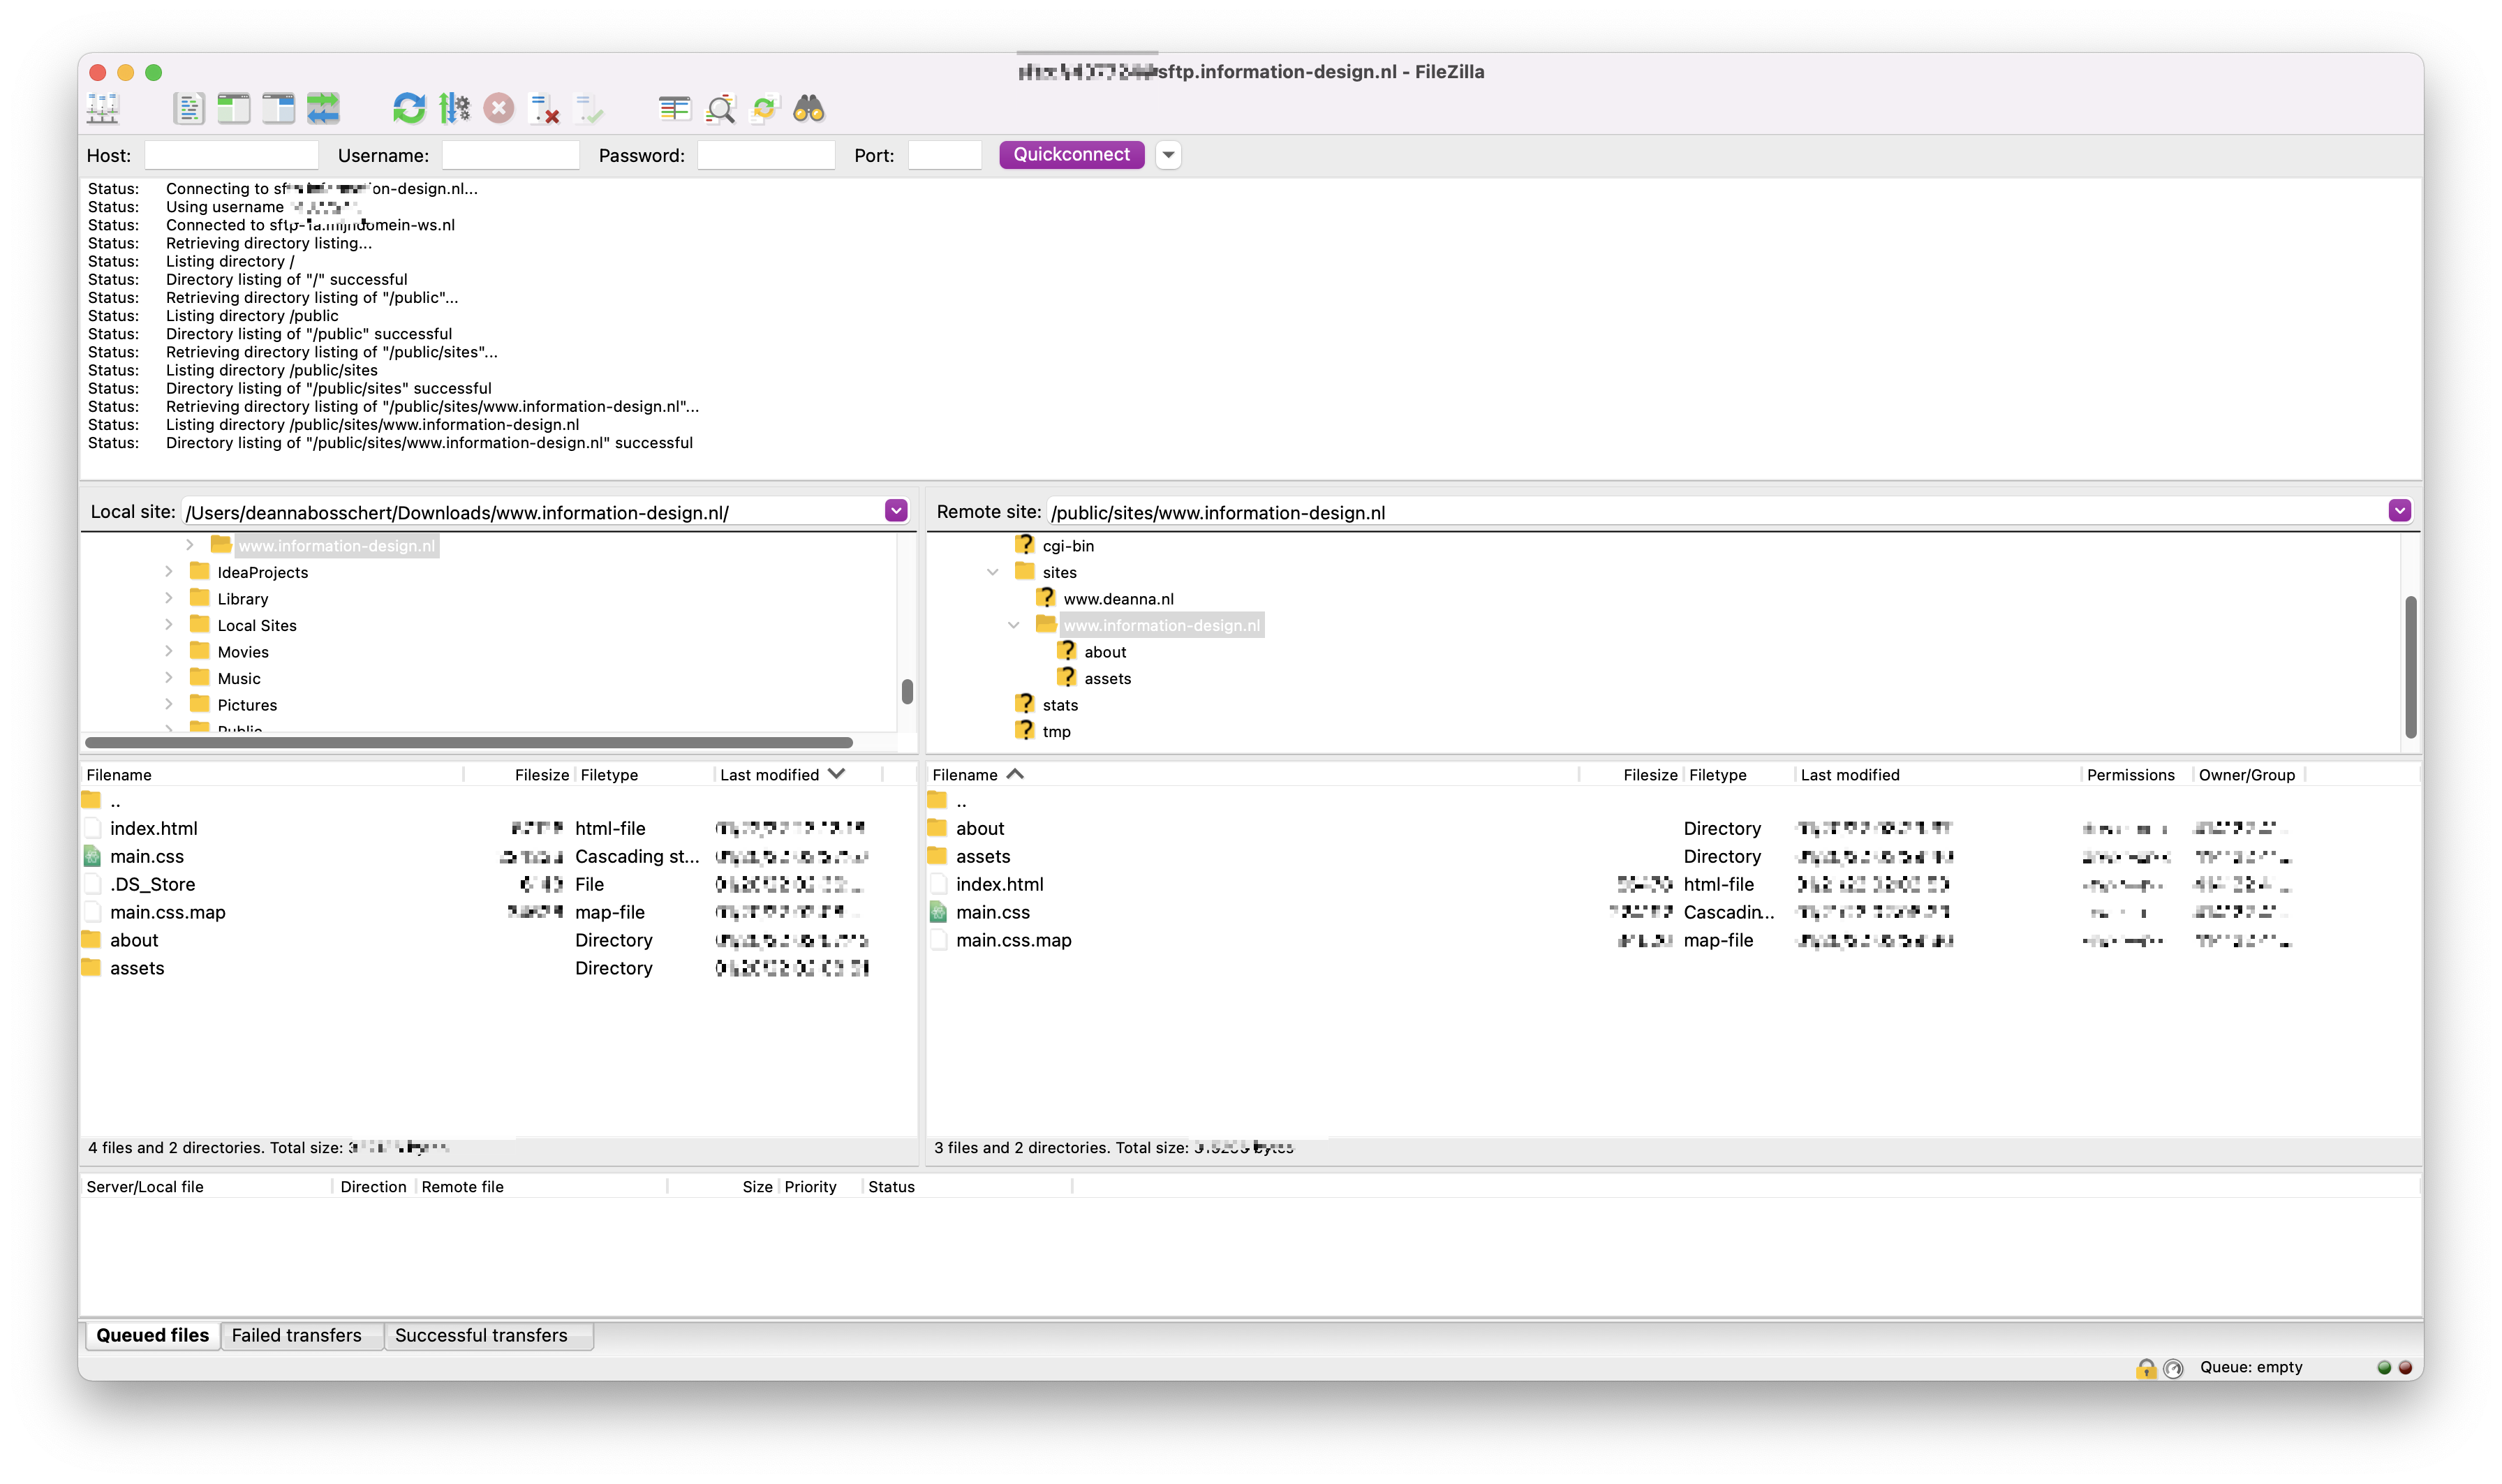Open the Quickconnect history dropdown arrow

tap(1168, 155)
